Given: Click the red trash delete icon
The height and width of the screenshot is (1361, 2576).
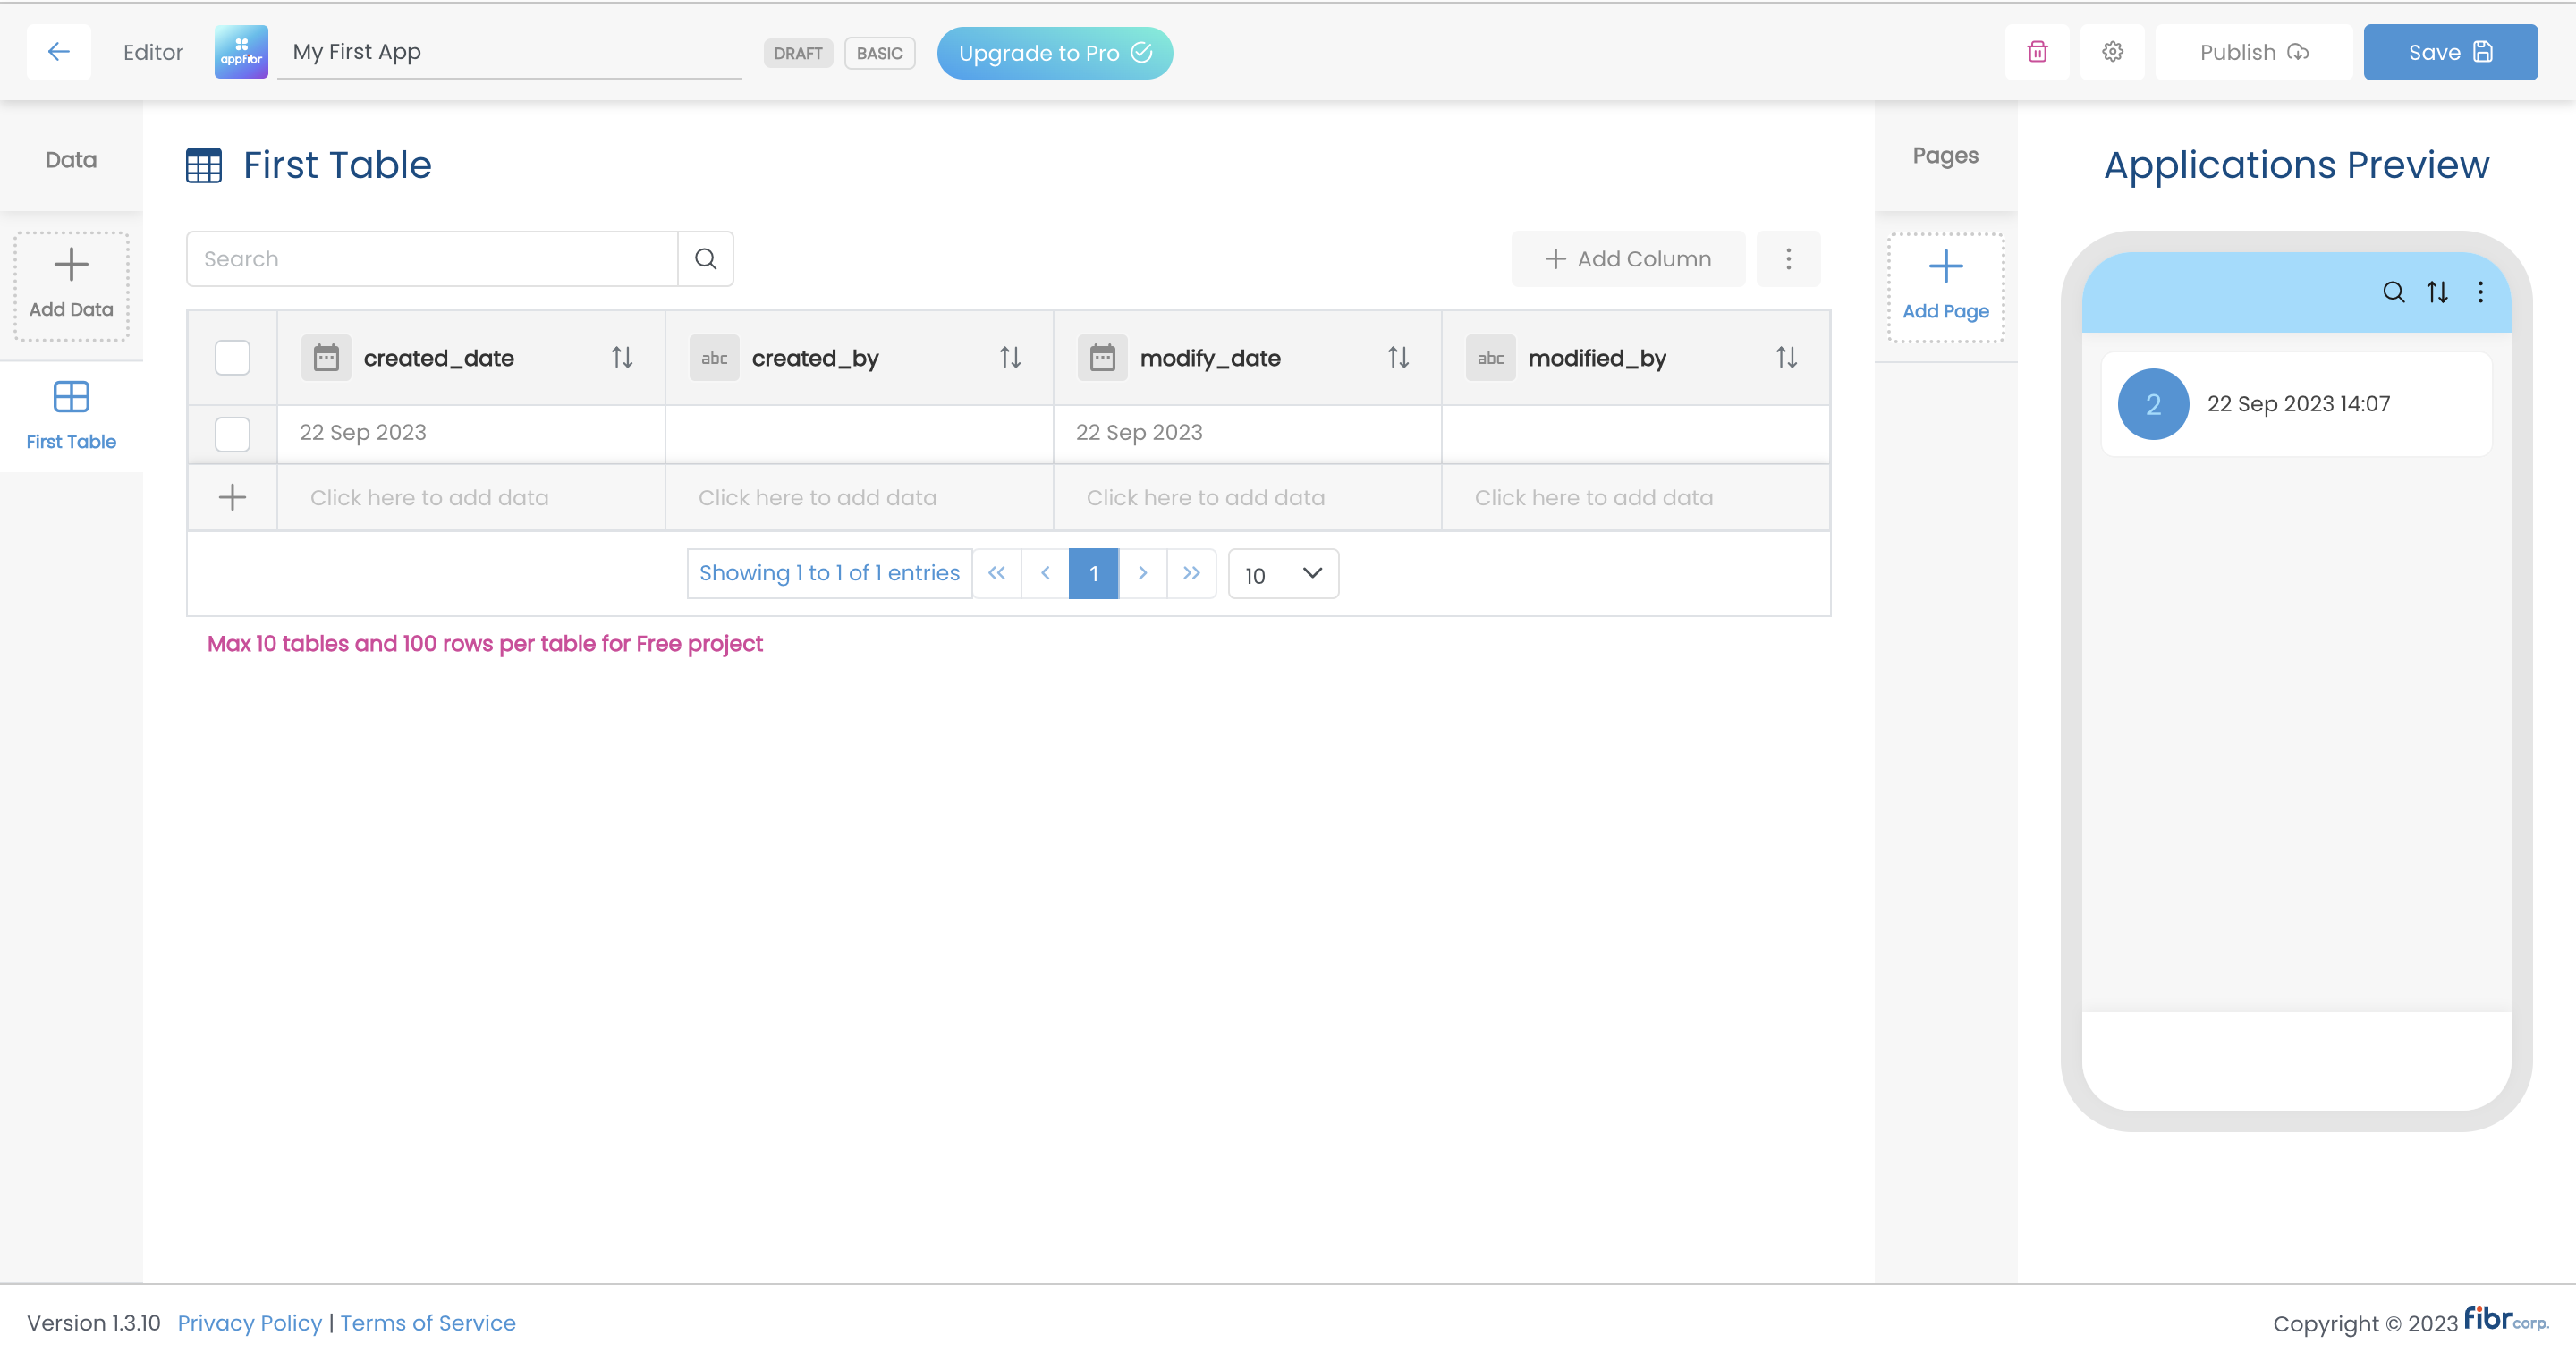Looking at the screenshot, I should point(2037,52).
